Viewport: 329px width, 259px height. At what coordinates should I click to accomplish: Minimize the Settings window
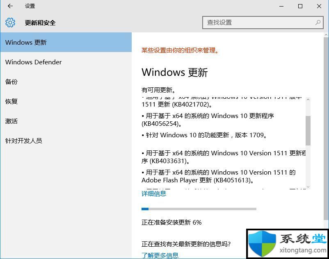tap(281, 6)
